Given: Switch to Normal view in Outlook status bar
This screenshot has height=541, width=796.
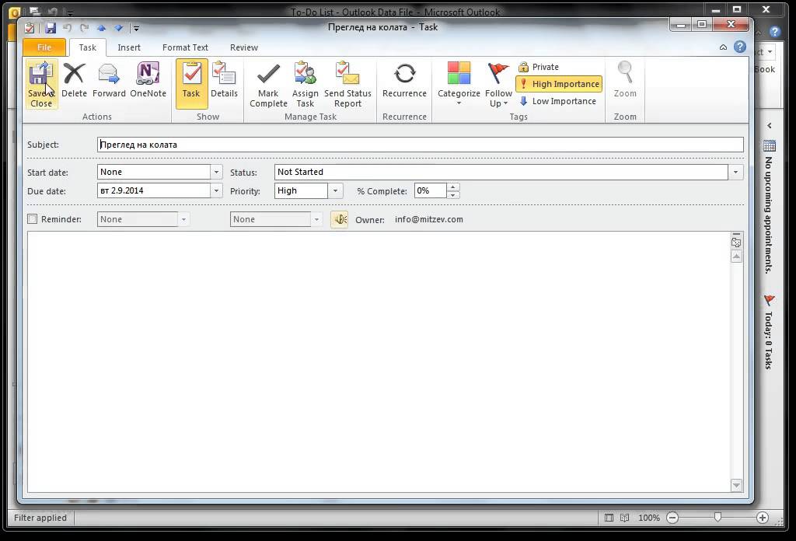Looking at the screenshot, I should [609, 518].
